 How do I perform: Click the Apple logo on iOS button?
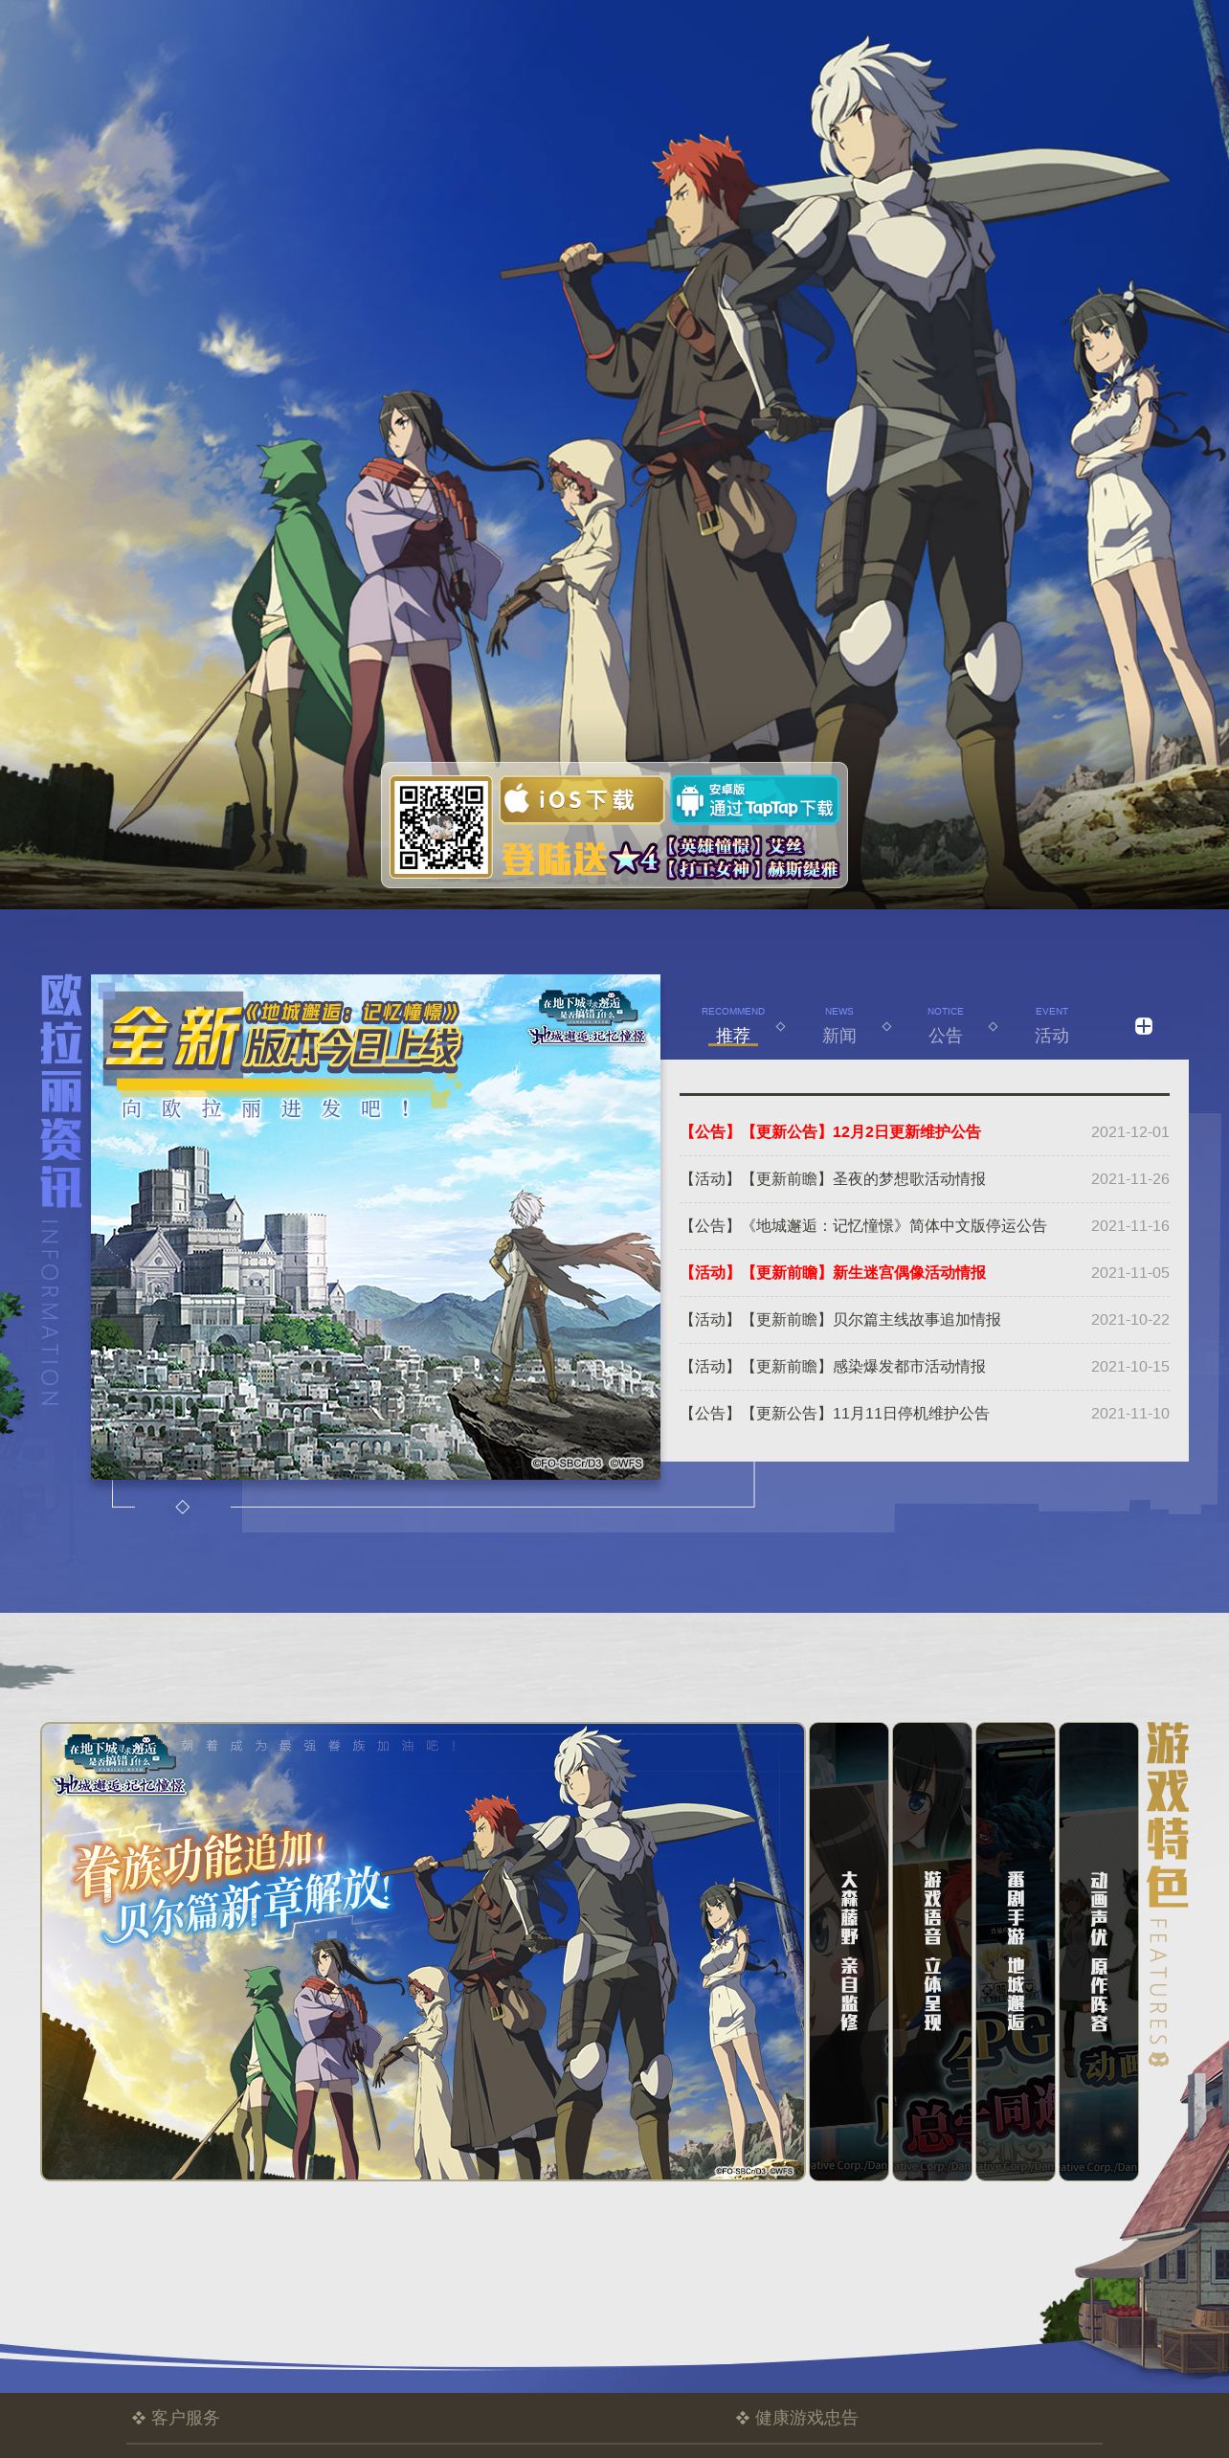click(518, 798)
